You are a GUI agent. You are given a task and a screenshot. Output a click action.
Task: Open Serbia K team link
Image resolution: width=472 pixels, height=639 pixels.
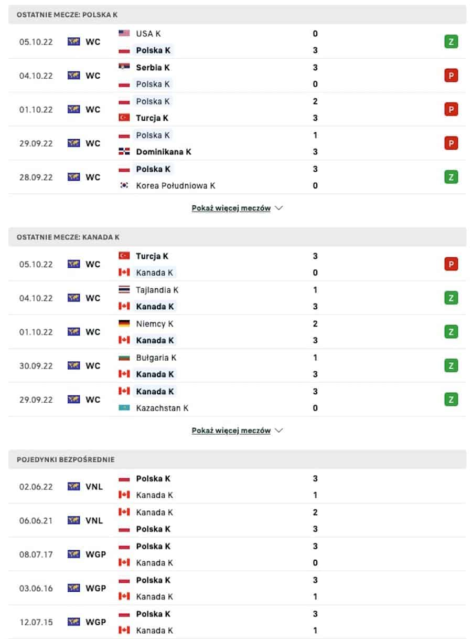click(153, 67)
